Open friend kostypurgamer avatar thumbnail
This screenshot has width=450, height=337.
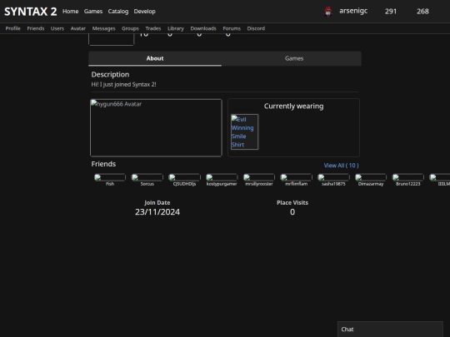coord(222,177)
